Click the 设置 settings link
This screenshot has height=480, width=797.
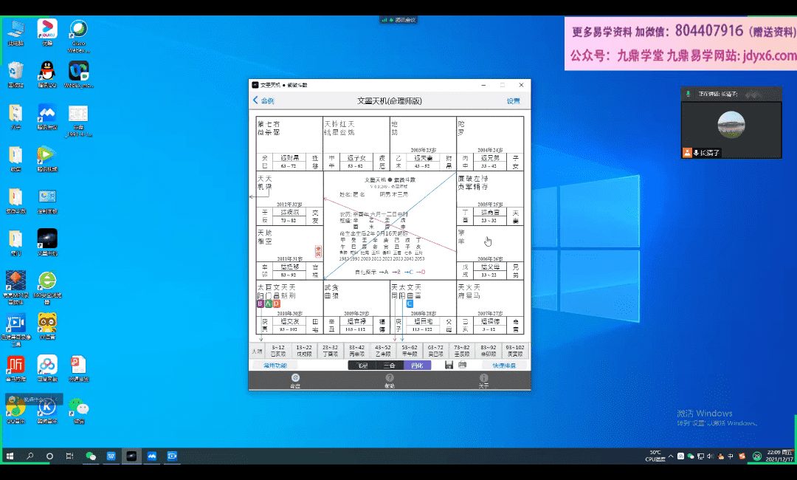513,100
